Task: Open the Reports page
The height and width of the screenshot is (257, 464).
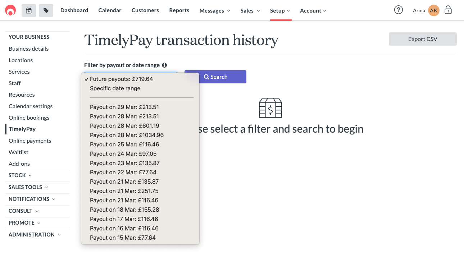Action: click(179, 10)
